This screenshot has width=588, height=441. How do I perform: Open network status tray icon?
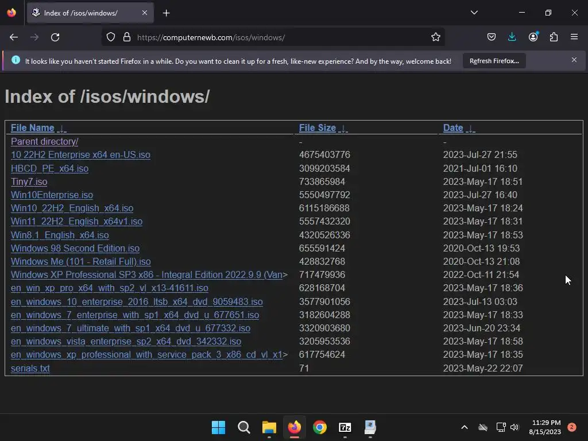pos(501,427)
